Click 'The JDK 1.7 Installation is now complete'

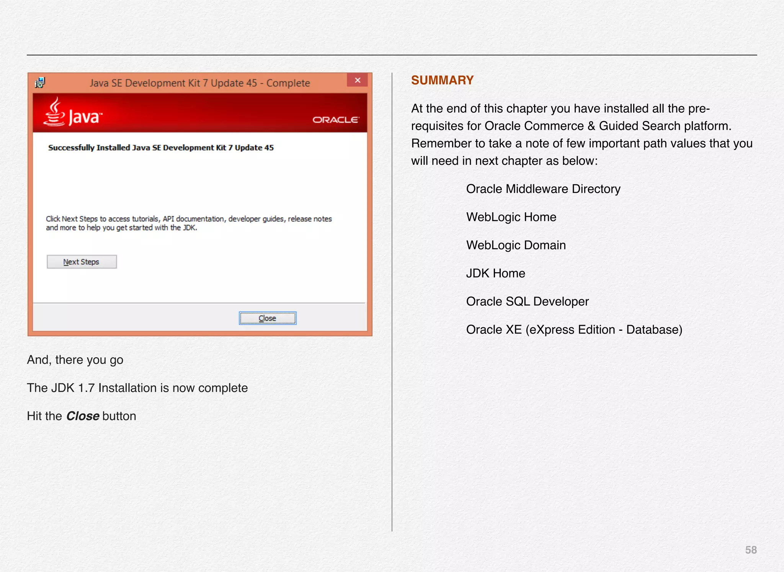coord(137,388)
